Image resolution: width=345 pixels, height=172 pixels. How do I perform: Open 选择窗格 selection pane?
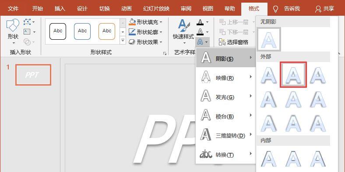click(x=233, y=42)
